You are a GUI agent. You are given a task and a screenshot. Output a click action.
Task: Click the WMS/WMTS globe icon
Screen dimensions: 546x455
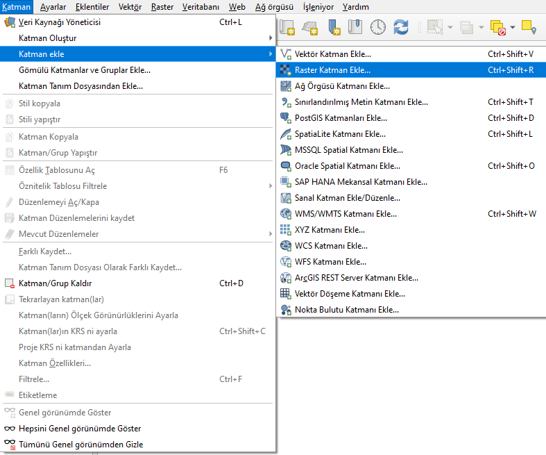coord(286,214)
